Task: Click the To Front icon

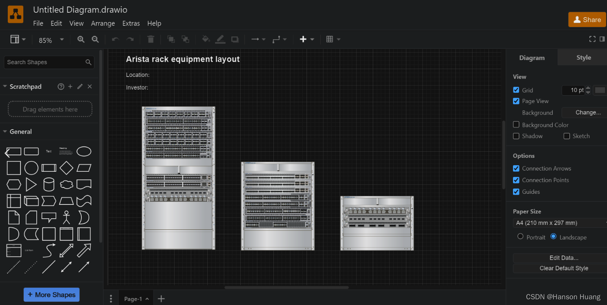Action: [x=171, y=39]
